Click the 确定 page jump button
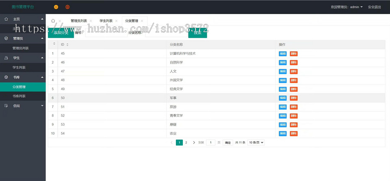Screen dimensions: 390x181 tap(227, 142)
